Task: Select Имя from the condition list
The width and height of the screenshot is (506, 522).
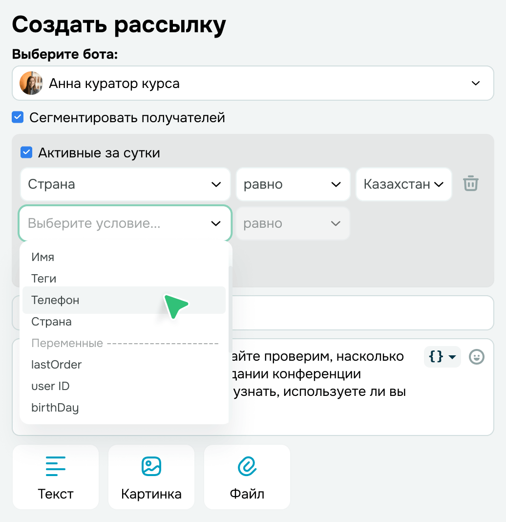Action: [43, 257]
